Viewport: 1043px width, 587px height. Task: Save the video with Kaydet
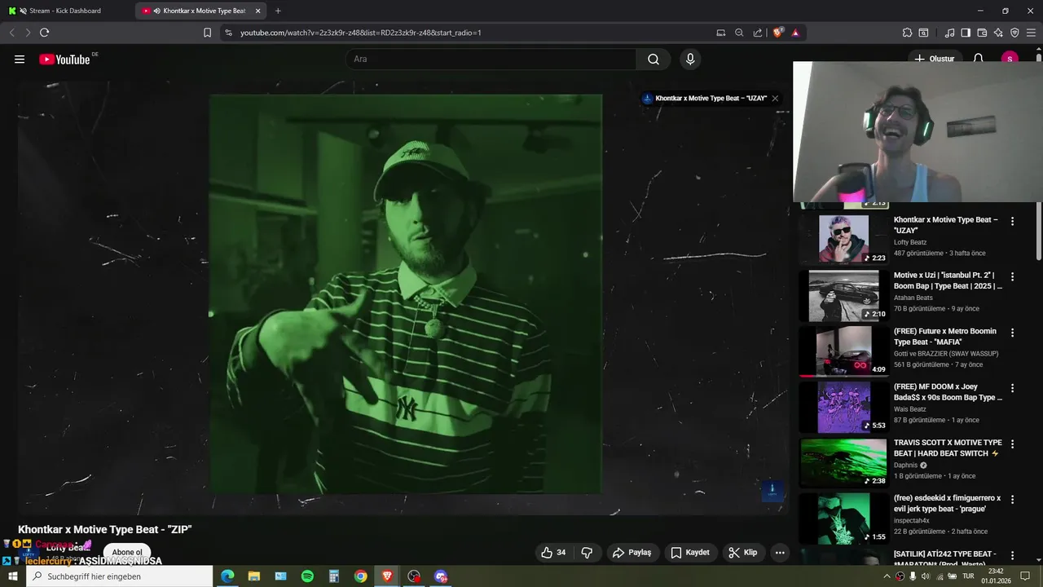click(x=690, y=553)
